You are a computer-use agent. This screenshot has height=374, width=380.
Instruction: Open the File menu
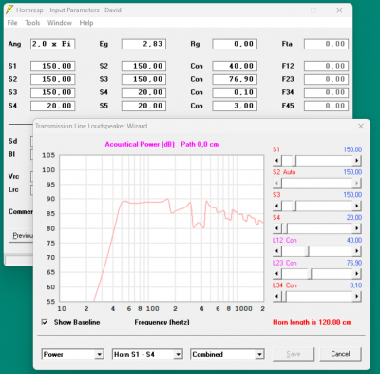point(12,23)
